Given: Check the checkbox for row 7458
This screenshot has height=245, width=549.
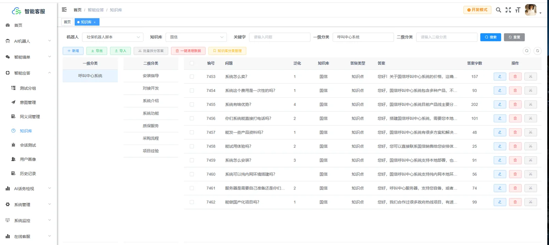Looking at the screenshot, I should (x=192, y=146).
